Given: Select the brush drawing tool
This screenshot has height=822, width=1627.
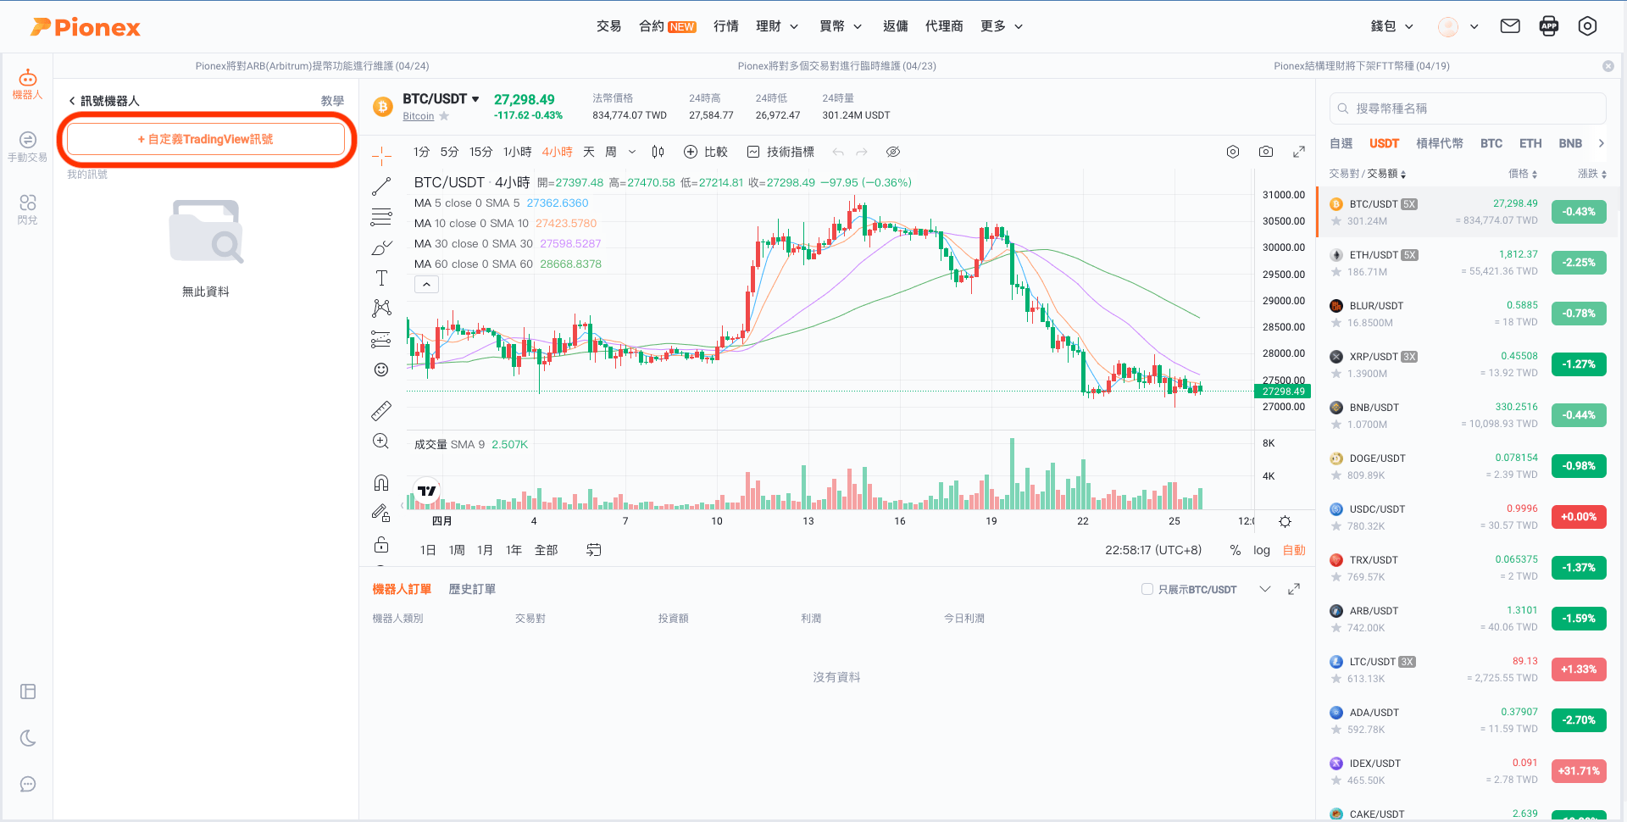Looking at the screenshot, I should [381, 248].
